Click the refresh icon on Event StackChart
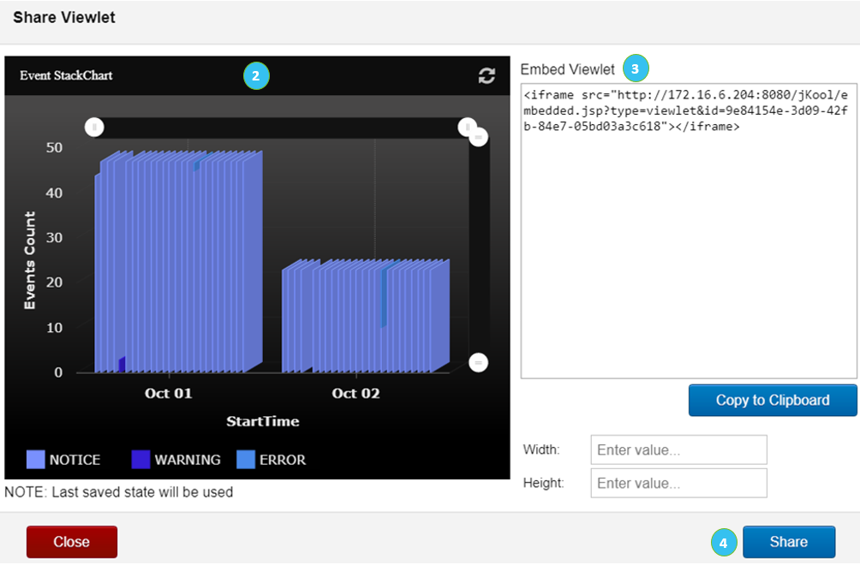 click(x=487, y=75)
